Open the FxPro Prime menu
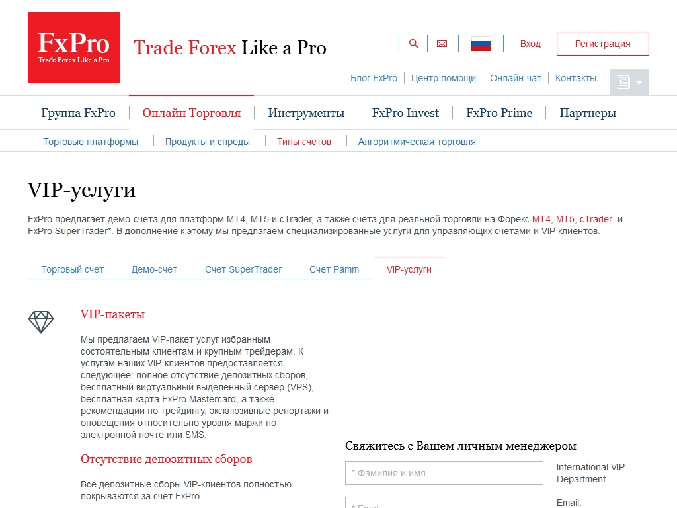 pyautogui.click(x=498, y=113)
